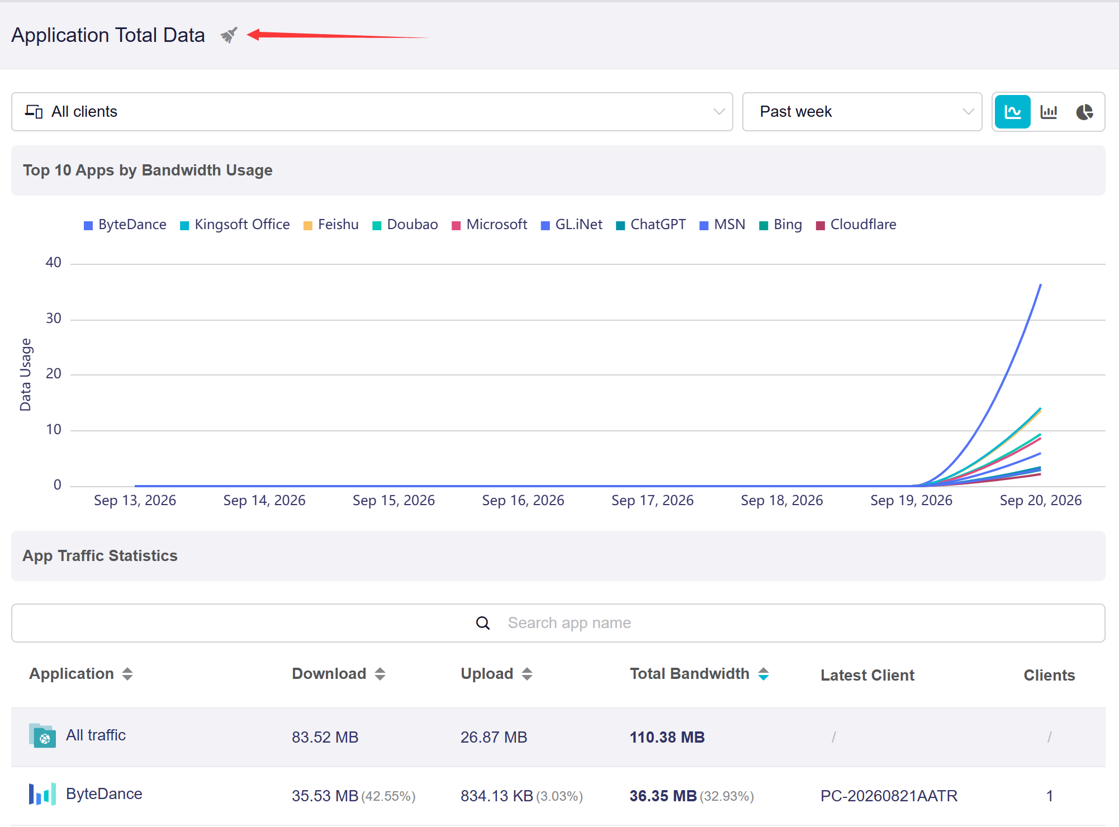Click ByteDance total bandwidth 36.35 MB
The height and width of the screenshot is (827, 1119).
[663, 796]
